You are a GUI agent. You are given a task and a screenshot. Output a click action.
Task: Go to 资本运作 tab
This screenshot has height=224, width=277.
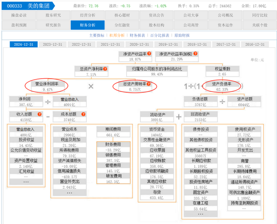(x=226, y=25)
